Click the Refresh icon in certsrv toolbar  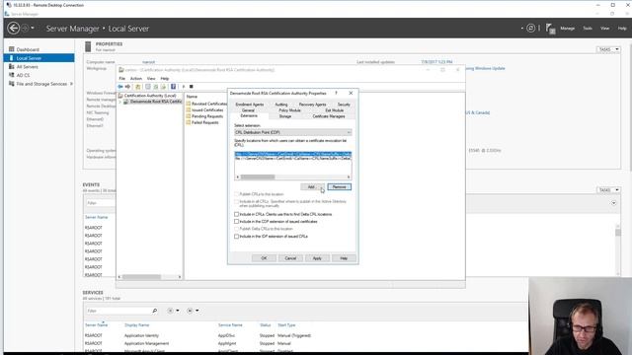pos(156,87)
